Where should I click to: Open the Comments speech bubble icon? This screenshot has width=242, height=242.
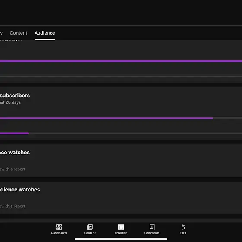coord(152,227)
